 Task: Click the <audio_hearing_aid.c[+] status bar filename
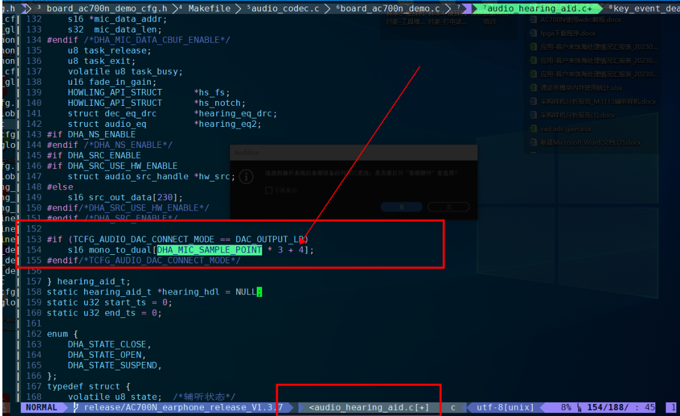pos(369,408)
